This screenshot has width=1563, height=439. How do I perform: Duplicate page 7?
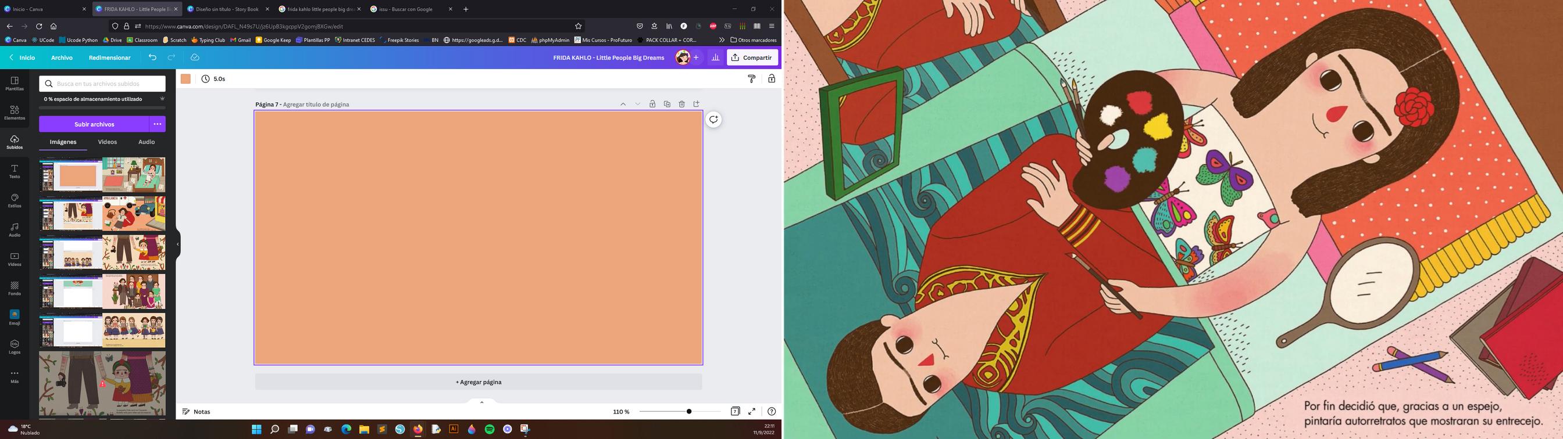[x=667, y=105]
